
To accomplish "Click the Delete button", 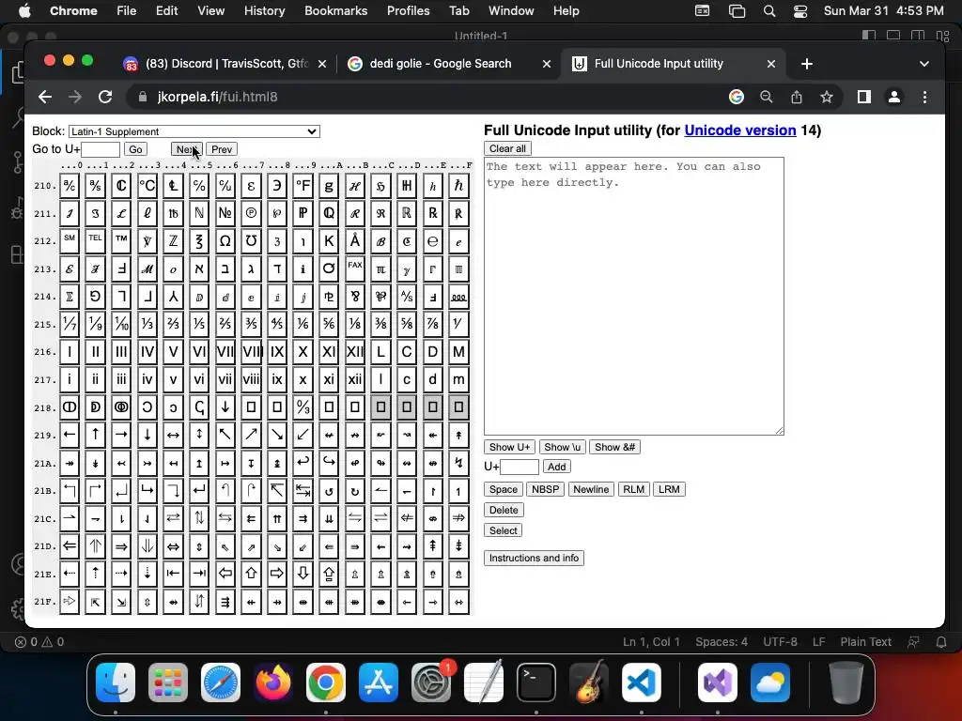I will pos(504,510).
